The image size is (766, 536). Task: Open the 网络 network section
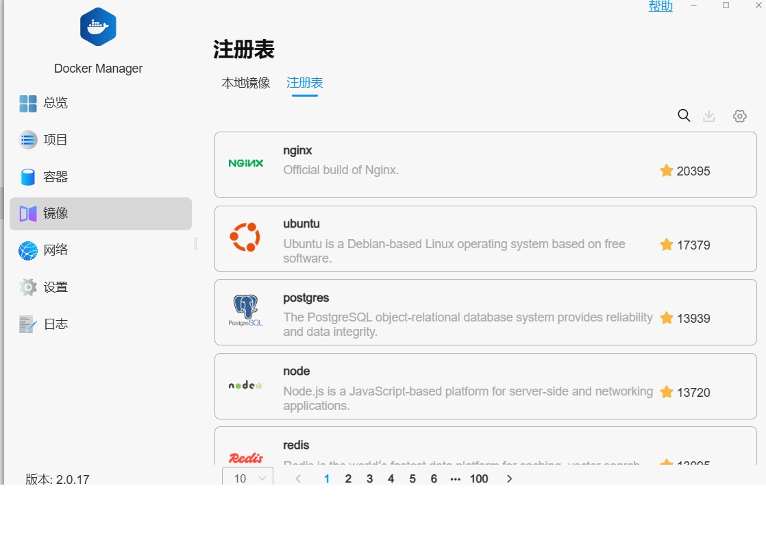pyautogui.click(x=101, y=250)
